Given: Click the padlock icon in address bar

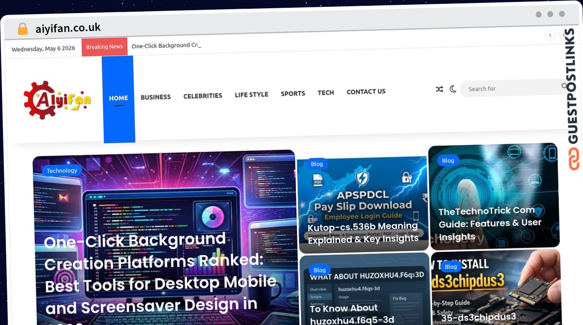Looking at the screenshot, I should pyautogui.click(x=22, y=29).
